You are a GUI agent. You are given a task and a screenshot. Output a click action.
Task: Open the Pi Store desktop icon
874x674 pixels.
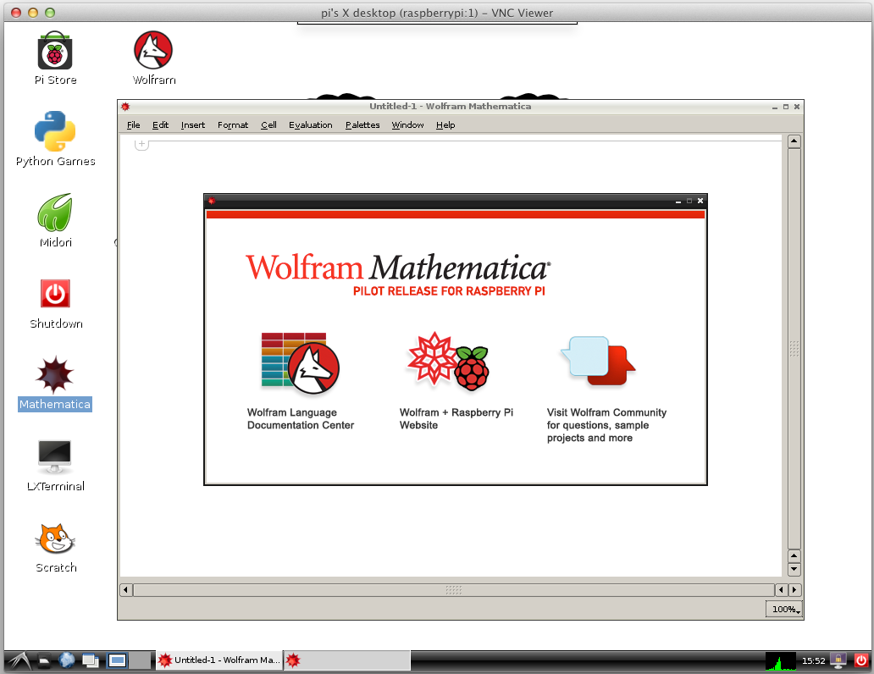tap(55, 52)
